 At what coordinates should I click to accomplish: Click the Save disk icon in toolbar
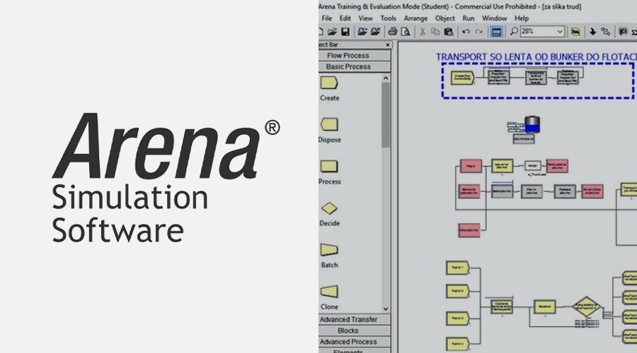(x=345, y=32)
